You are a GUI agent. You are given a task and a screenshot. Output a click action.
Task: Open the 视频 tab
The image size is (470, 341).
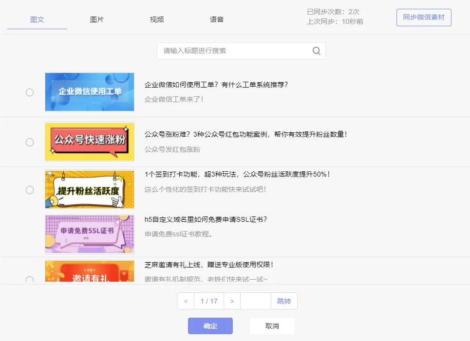[157, 20]
